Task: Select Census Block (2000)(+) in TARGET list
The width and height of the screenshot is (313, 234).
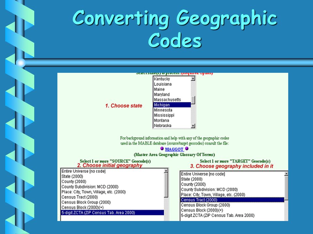Action: point(232,210)
